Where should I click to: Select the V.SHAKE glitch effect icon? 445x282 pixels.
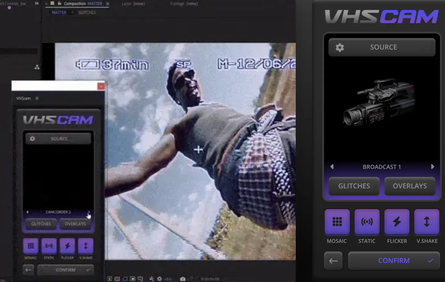click(x=426, y=222)
